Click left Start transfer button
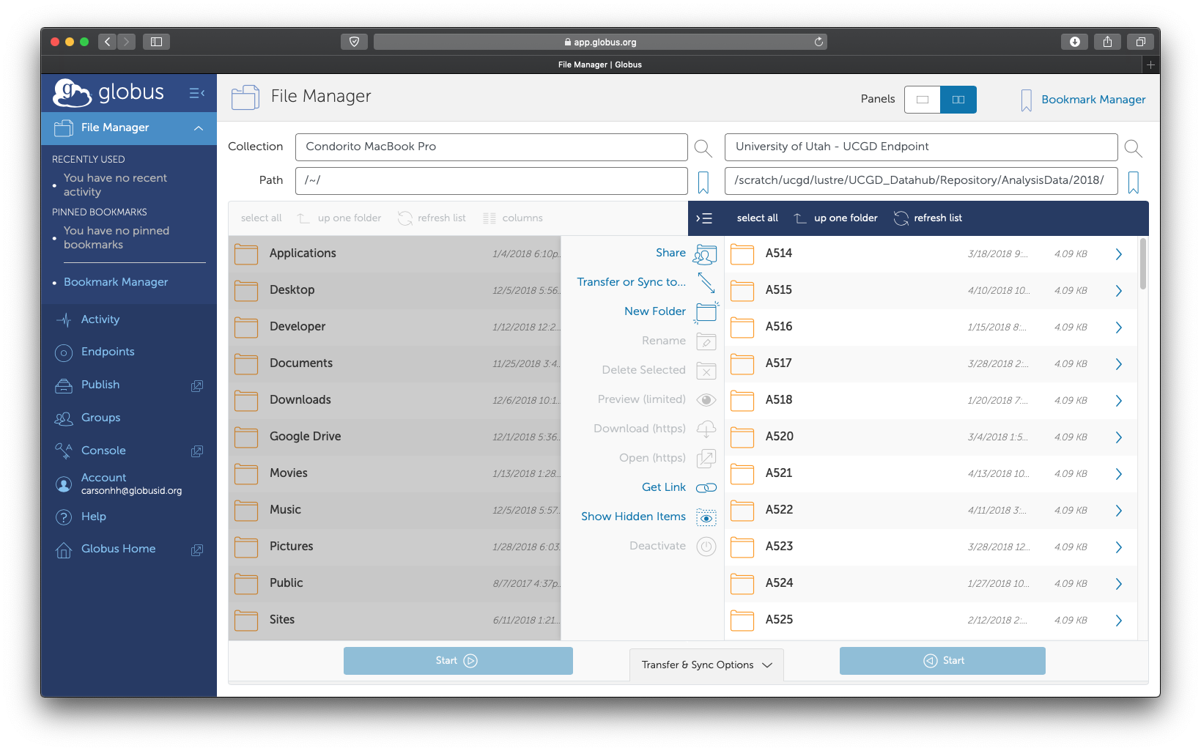Image resolution: width=1201 pixels, height=751 pixels. pyautogui.click(x=458, y=661)
